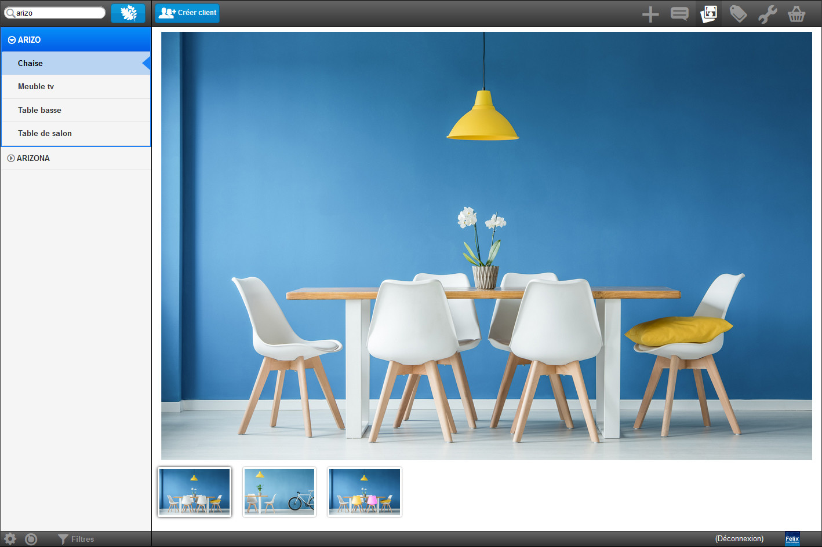
Task: Select third thumbnail with pink chair
Action: point(365,492)
